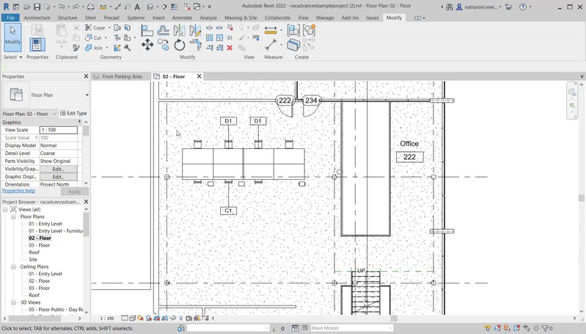Screen dimensions: 586x334
Task: Select Trim/Extend to Corner tool
Action: [195, 45]
